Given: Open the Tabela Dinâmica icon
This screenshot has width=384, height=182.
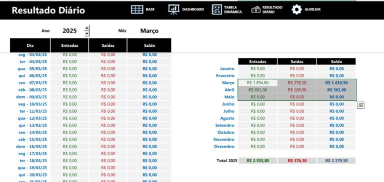Looking at the screenshot, I should coord(216,9).
